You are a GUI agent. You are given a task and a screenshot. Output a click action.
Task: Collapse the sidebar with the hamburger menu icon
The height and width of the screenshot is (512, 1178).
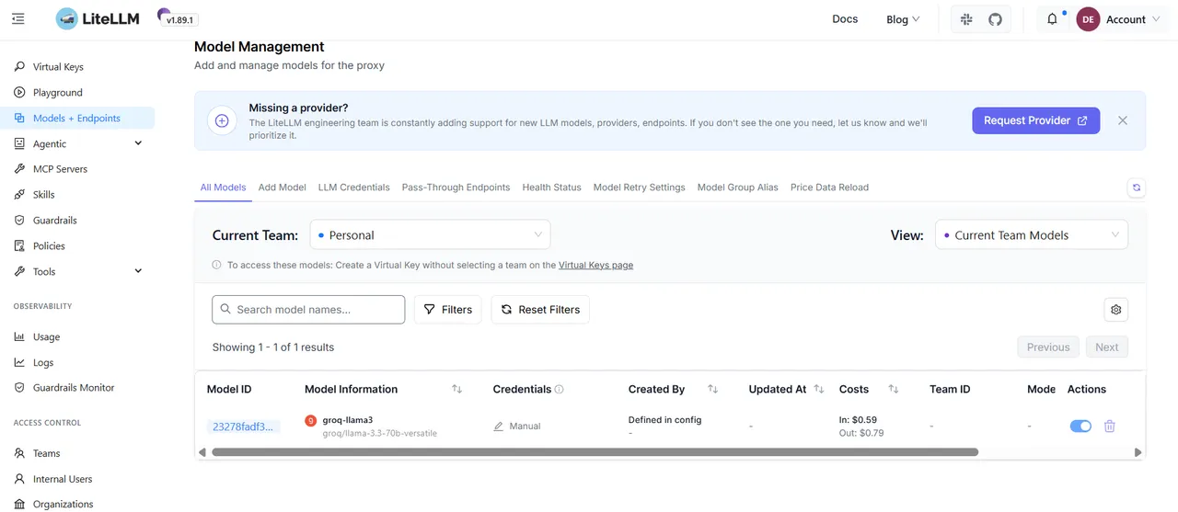click(18, 18)
